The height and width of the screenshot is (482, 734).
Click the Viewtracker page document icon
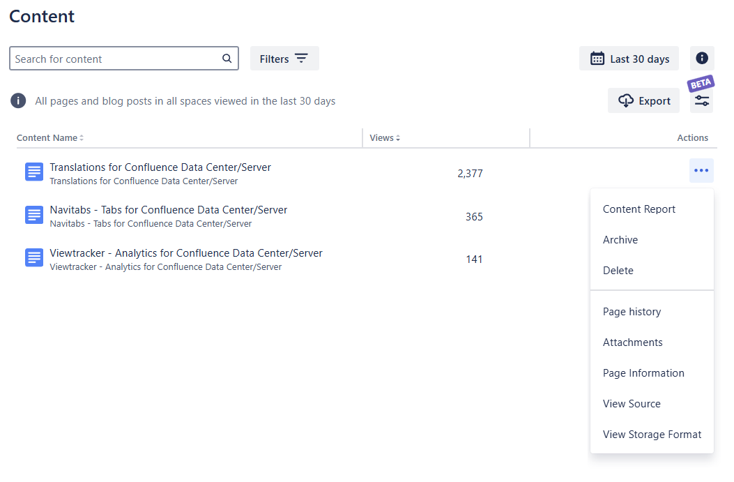[x=34, y=258]
